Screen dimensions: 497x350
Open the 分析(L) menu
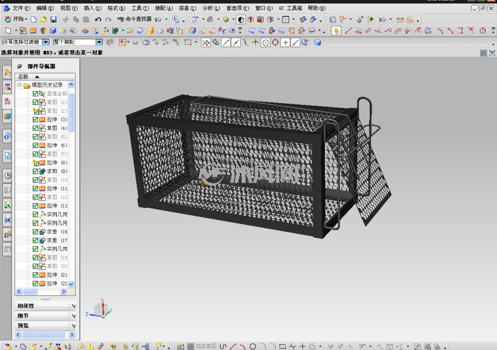(211, 8)
